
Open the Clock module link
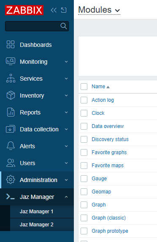point(98,113)
